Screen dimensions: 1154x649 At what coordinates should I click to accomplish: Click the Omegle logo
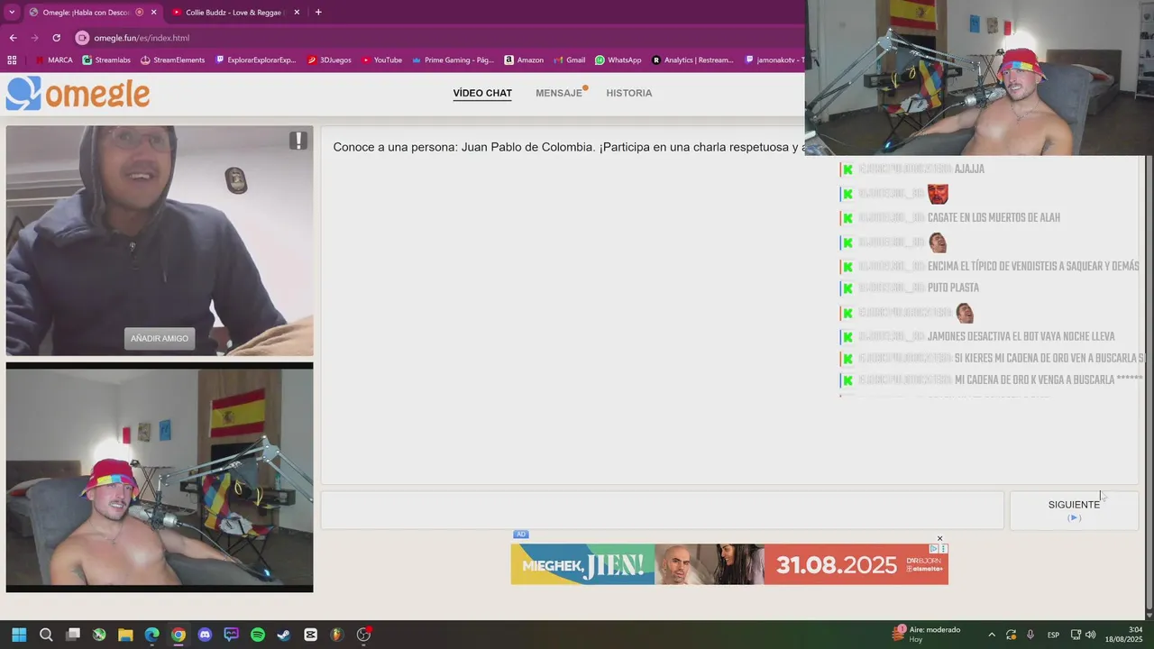tap(78, 94)
